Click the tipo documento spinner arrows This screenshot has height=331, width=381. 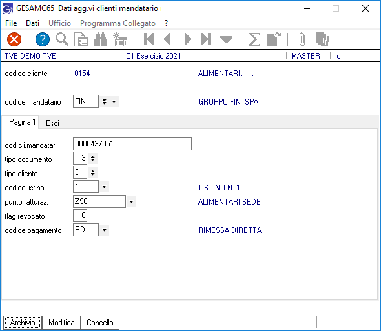(x=92, y=159)
